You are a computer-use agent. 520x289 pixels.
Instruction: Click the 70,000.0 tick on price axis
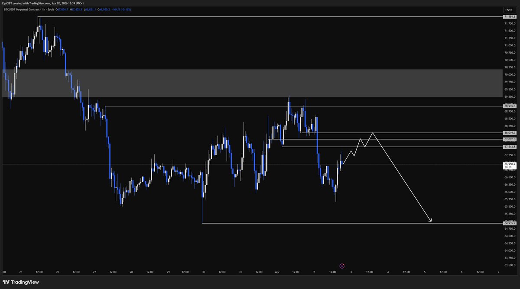(x=510, y=74)
